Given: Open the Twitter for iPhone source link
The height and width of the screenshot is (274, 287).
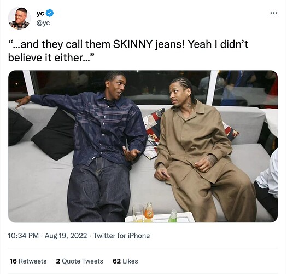Looking at the screenshot, I should tap(121, 236).
